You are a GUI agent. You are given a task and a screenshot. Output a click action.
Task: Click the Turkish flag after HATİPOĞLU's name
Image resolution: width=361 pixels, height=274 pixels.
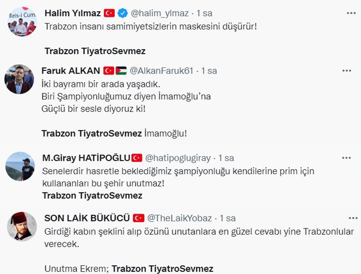[x=137, y=158]
